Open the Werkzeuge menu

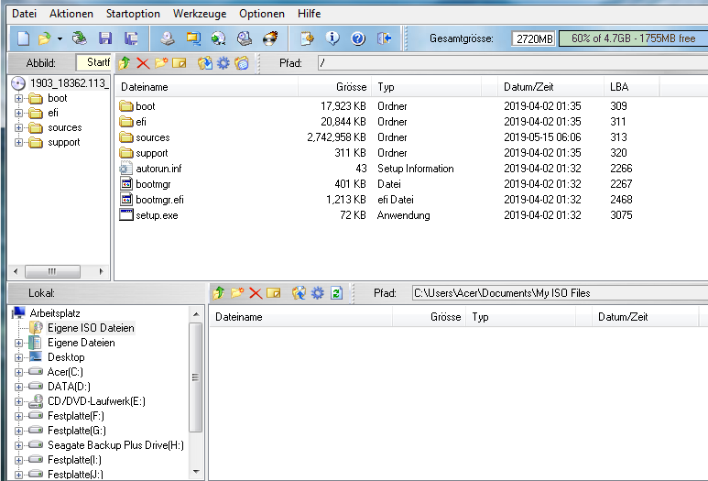(x=200, y=14)
